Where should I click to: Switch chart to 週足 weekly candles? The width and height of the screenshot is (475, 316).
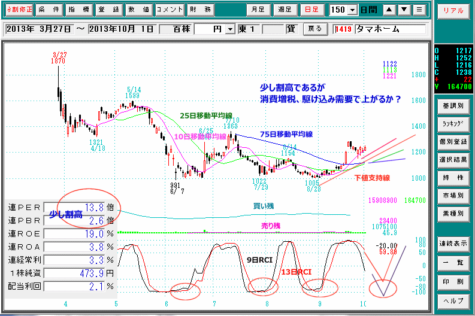coord(285,10)
